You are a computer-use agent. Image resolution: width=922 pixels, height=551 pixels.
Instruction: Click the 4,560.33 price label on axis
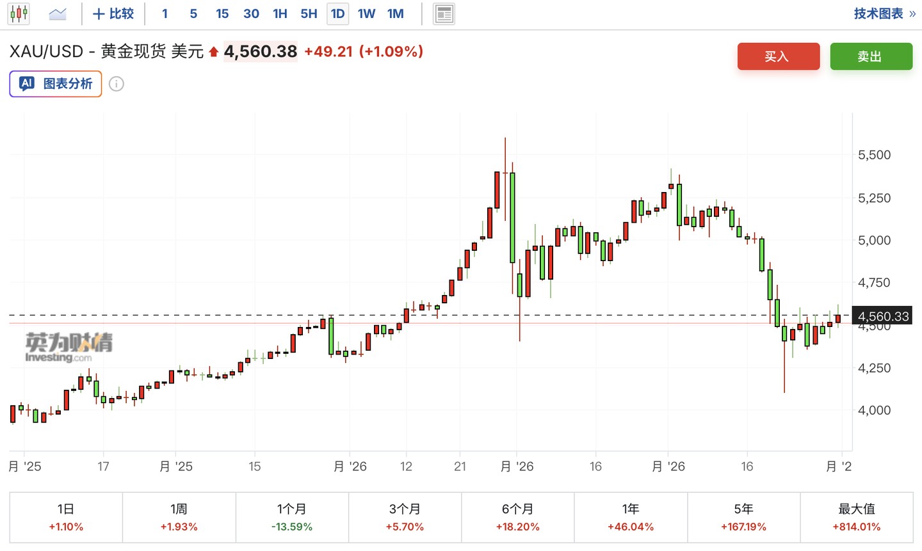pos(883,316)
